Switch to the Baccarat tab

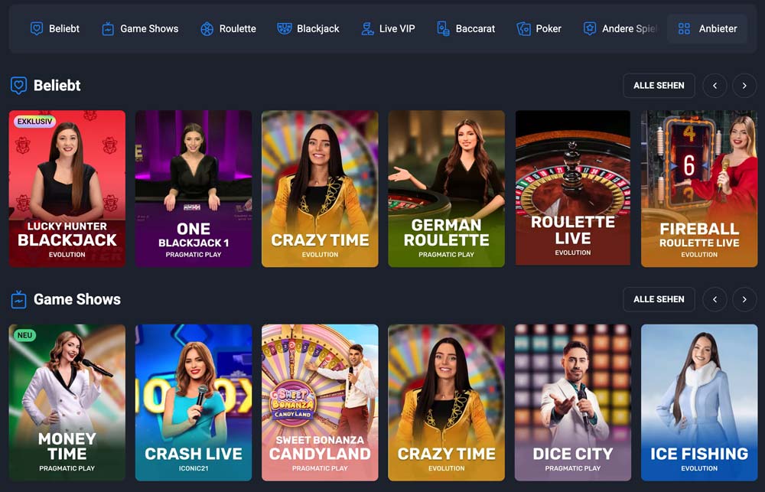point(466,29)
